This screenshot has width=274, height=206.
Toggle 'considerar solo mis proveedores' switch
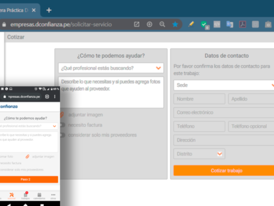point(62,135)
